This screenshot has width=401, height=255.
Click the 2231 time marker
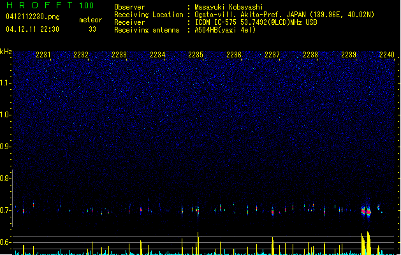pos(43,55)
